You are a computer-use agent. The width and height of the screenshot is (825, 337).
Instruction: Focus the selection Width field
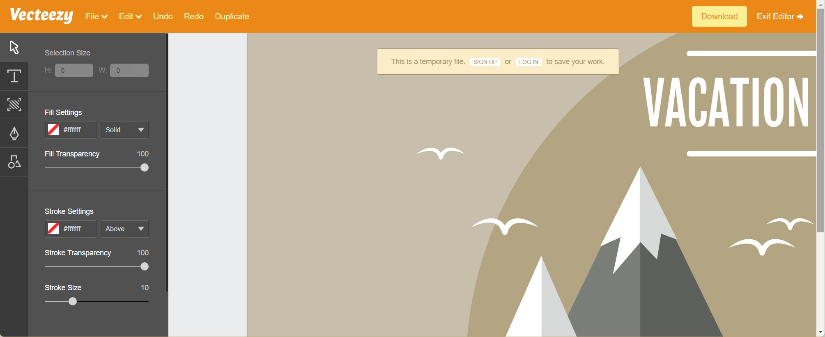pyautogui.click(x=129, y=70)
